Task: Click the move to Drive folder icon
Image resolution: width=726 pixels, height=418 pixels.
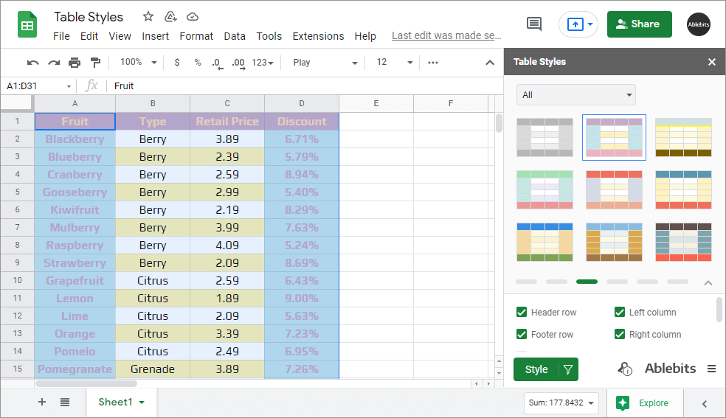Action: 170,17
